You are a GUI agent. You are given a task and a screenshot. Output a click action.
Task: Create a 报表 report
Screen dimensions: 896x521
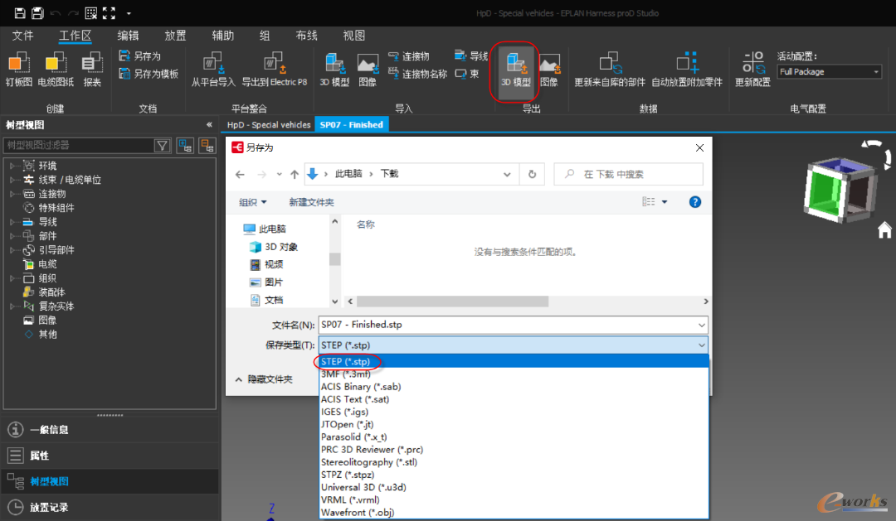point(92,70)
